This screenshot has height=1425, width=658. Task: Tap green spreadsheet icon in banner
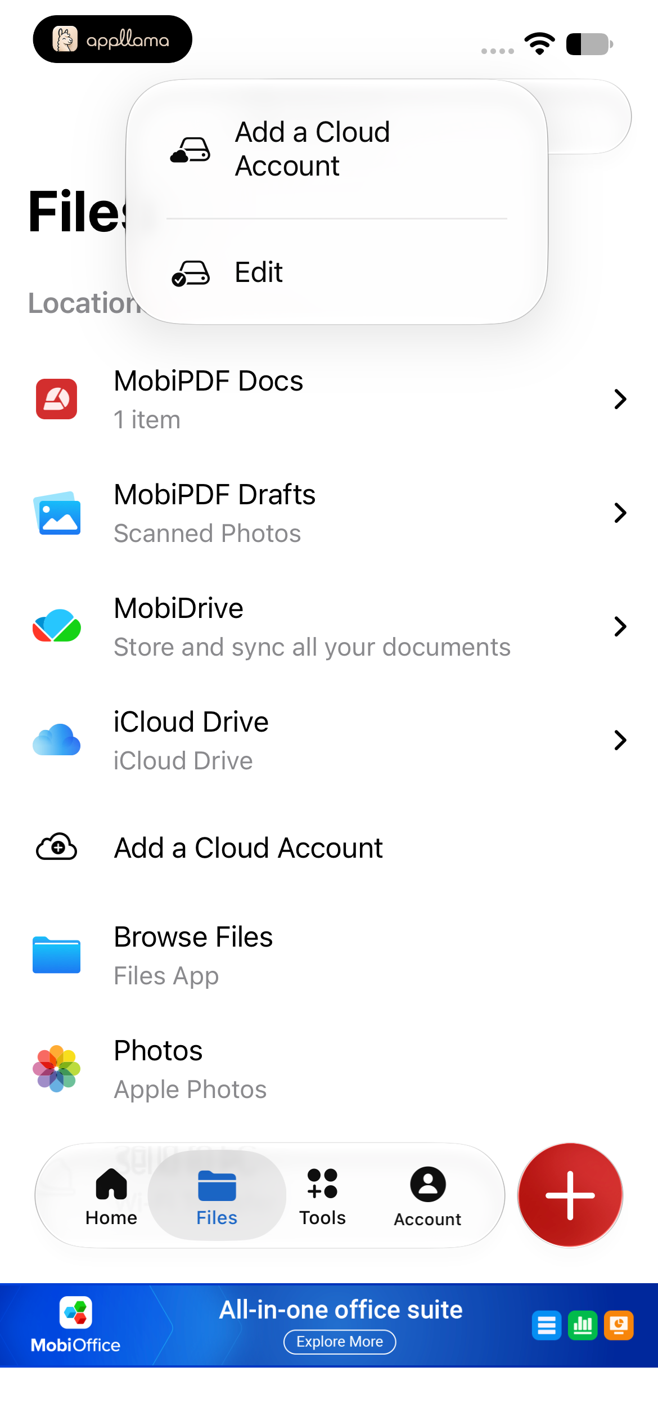click(583, 1325)
